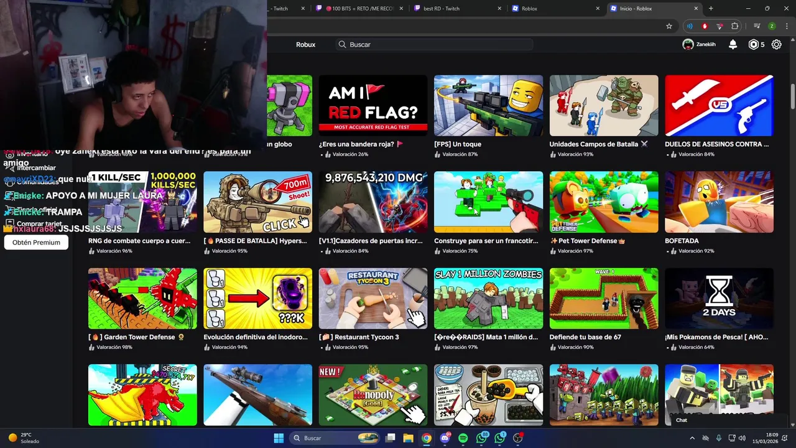Screen dimensions: 796x448
Task: Open the Chrome profile Z avatar
Action: [772, 26]
